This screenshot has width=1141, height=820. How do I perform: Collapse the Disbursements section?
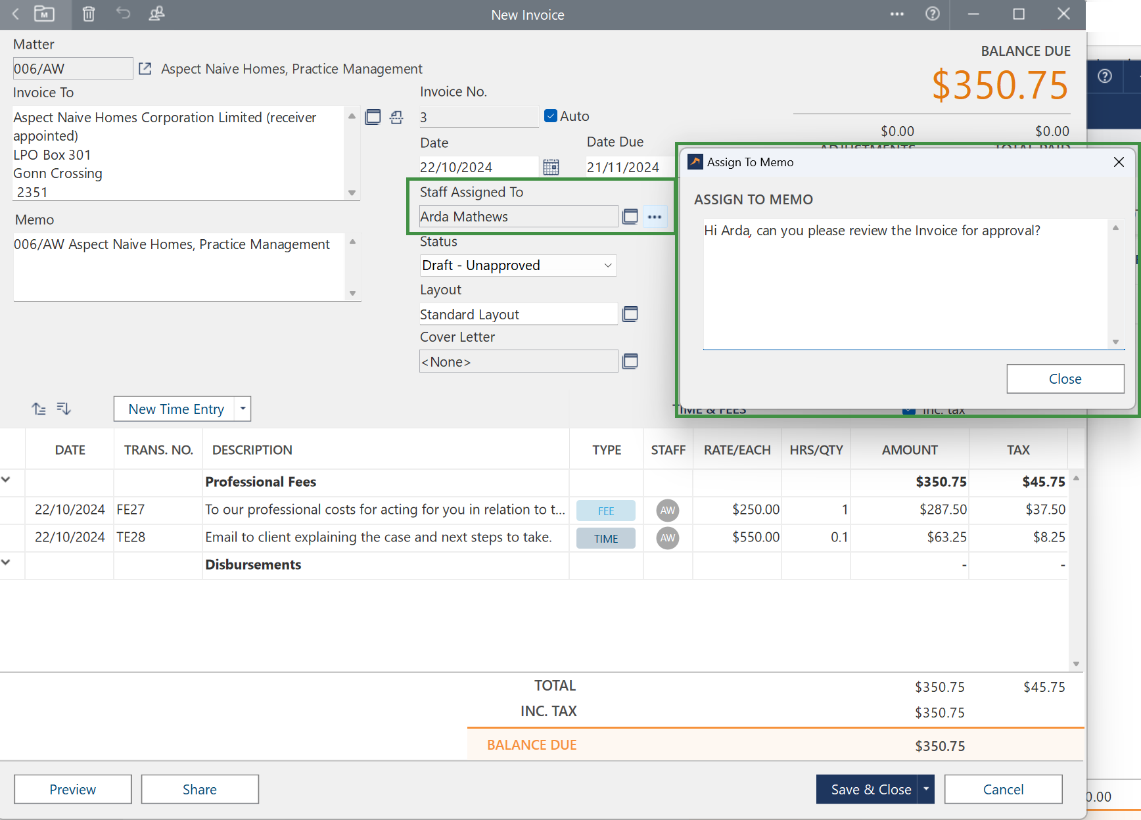tap(6, 562)
